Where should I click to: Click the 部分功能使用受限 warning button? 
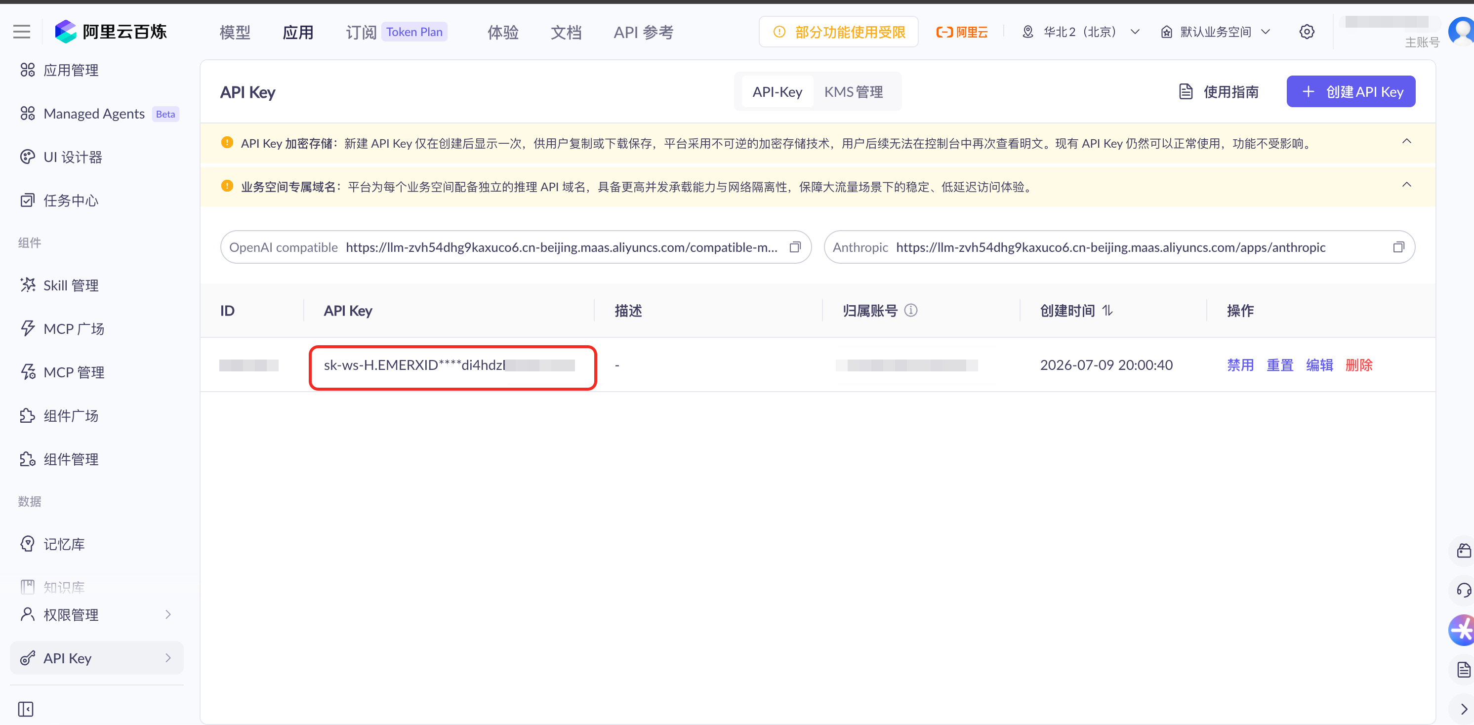838,32
